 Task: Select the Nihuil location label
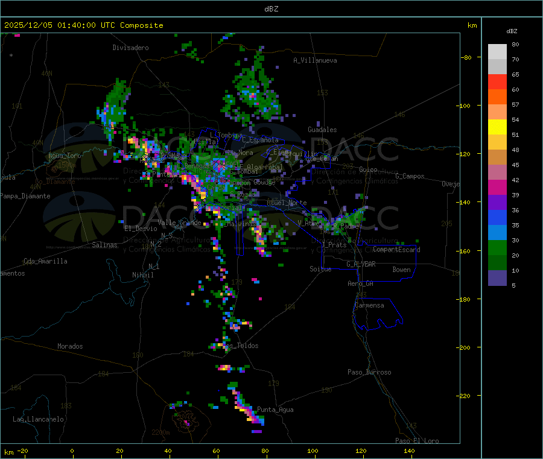pyautogui.click(x=142, y=275)
